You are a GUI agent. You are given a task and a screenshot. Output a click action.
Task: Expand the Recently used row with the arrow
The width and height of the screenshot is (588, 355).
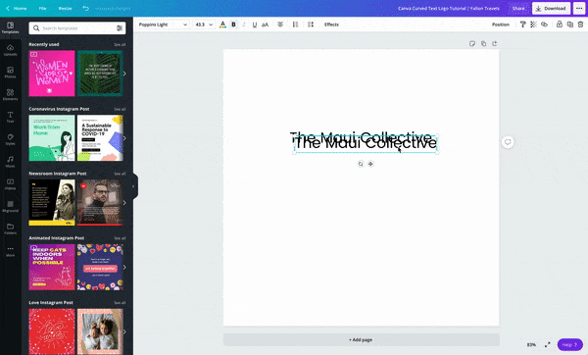click(x=124, y=74)
